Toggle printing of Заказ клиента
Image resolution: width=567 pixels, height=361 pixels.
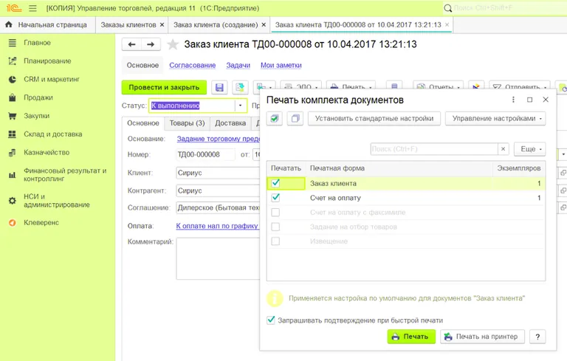coord(275,183)
